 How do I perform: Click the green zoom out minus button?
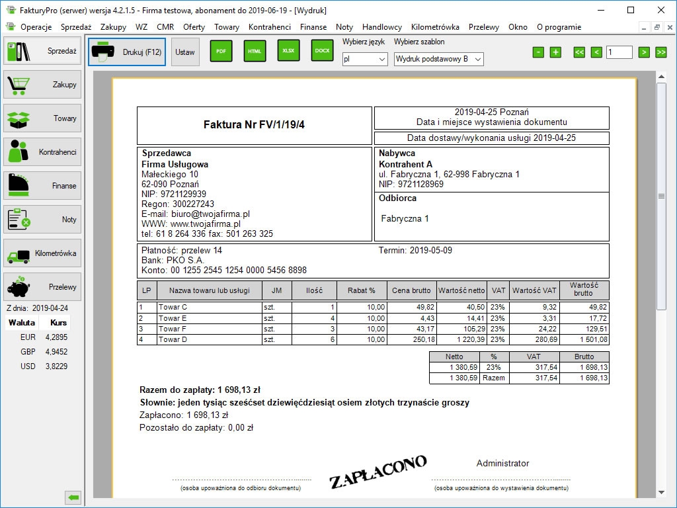coord(538,52)
